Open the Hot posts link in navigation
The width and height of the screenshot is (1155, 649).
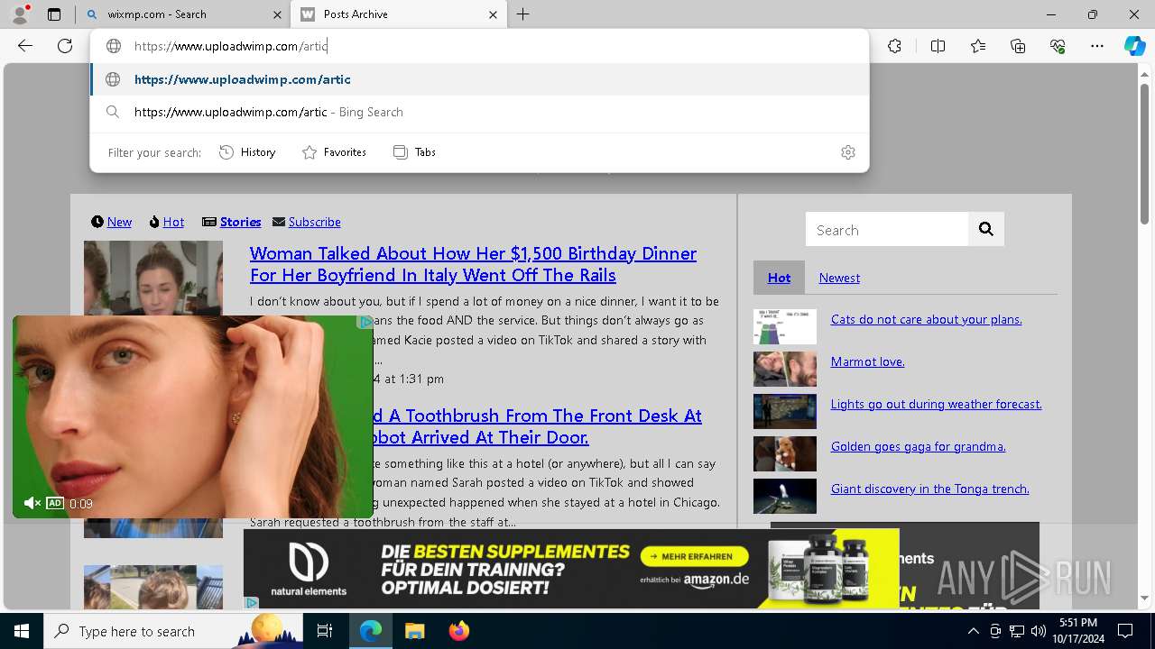pos(173,222)
